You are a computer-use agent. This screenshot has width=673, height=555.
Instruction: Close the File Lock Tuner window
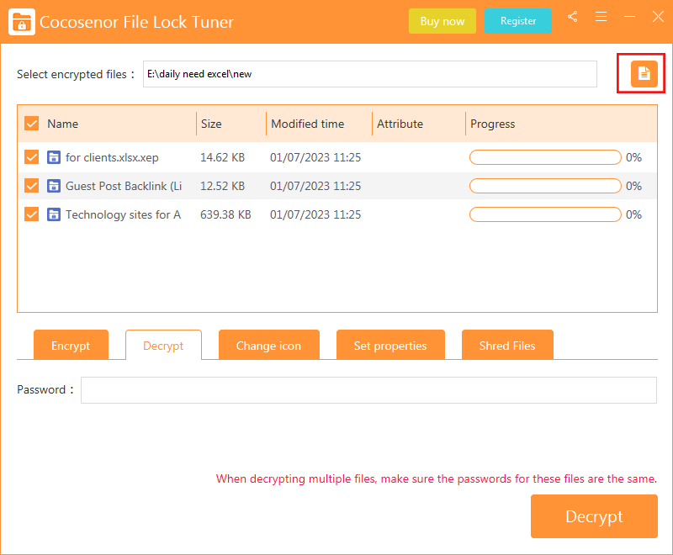coord(658,17)
